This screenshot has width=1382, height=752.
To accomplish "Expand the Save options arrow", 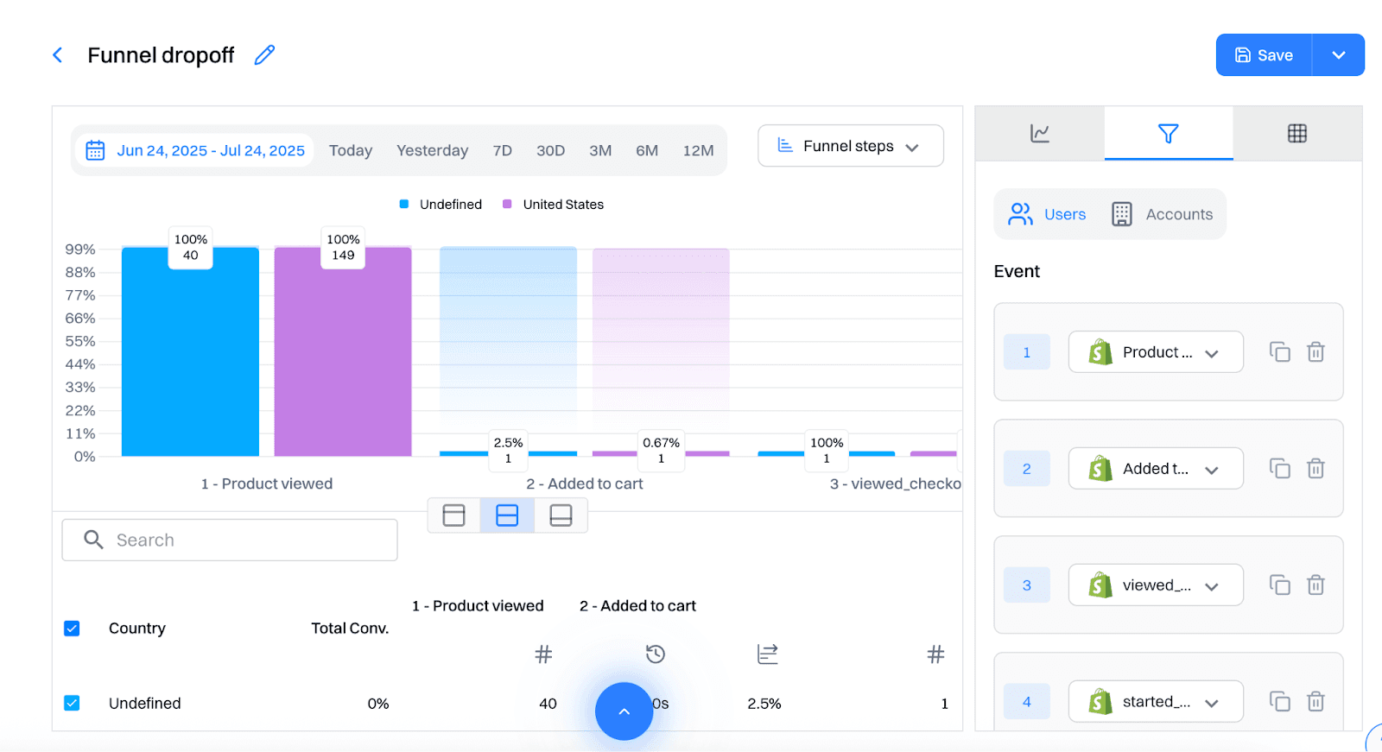I will coord(1338,55).
